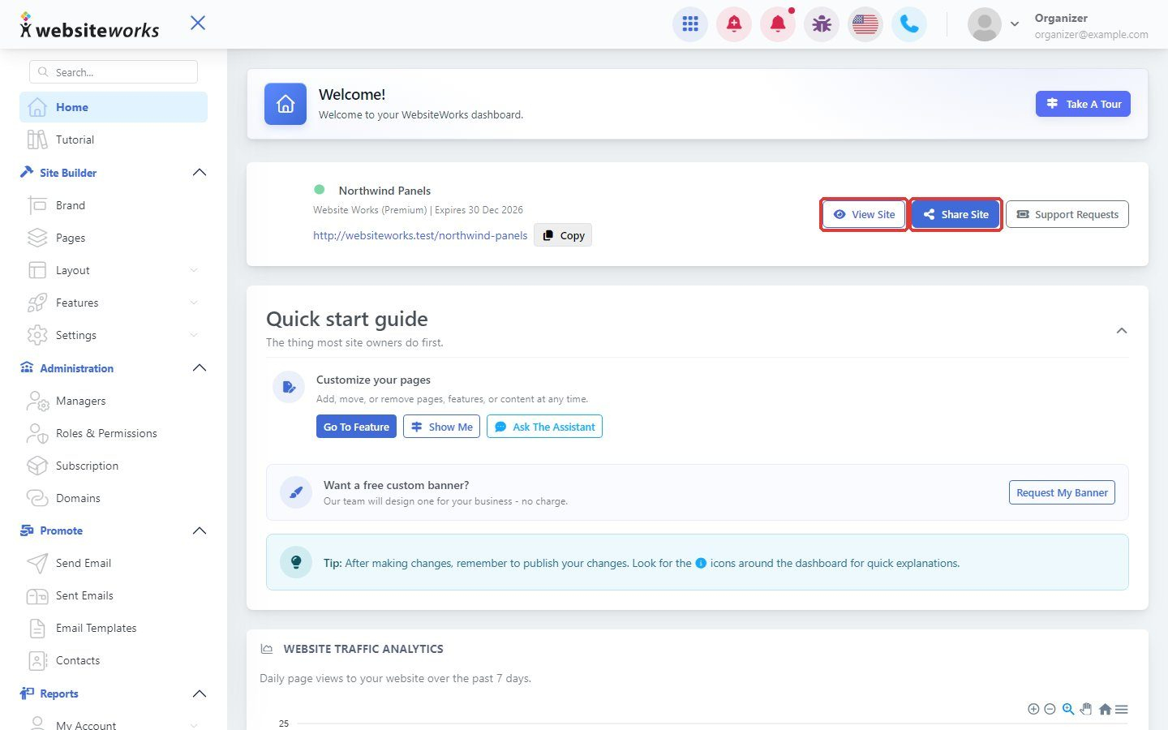The image size is (1168, 730).
Task: Open the Domains menu item
Action: coord(114,498)
